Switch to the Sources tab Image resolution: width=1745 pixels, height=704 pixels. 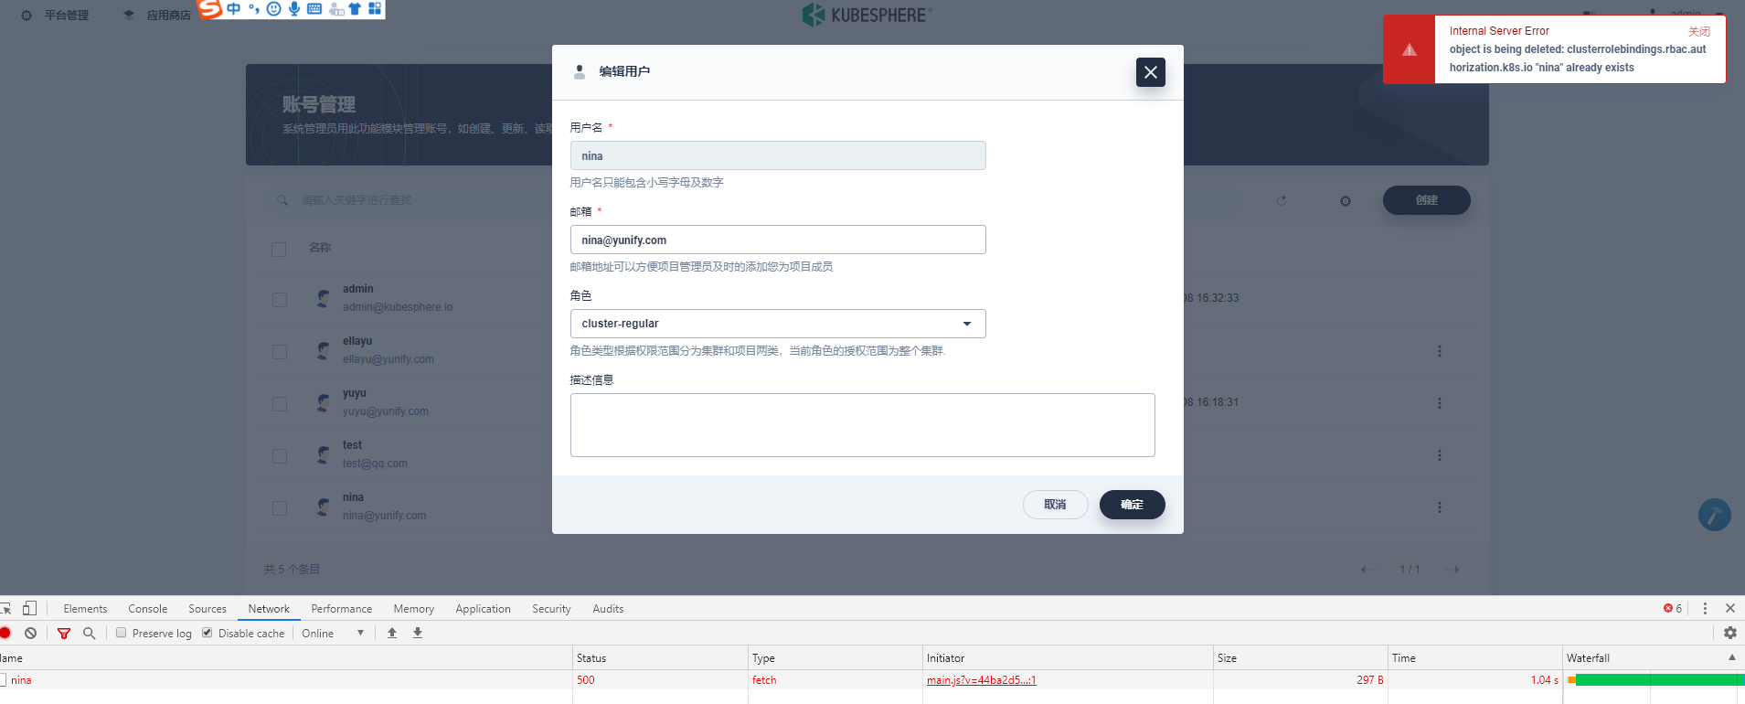point(207,609)
